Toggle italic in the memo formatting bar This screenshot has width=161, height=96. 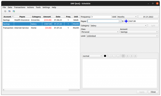point(114,56)
